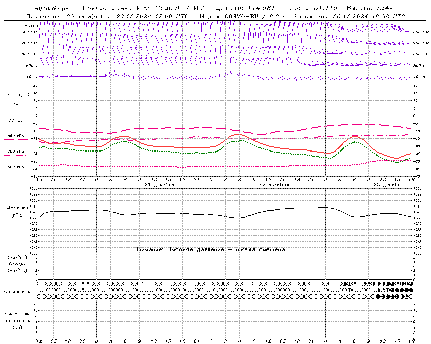Click the 'Высота: 724м' header field
The image size is (431, 344).
370,8
